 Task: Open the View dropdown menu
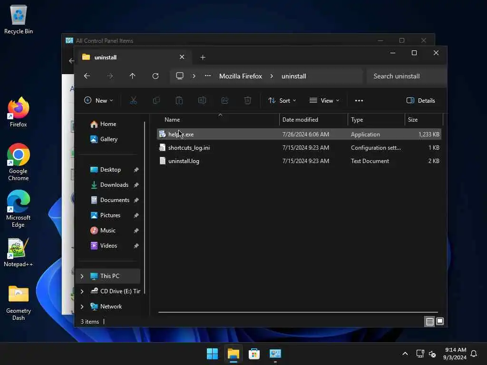point(324,101)
